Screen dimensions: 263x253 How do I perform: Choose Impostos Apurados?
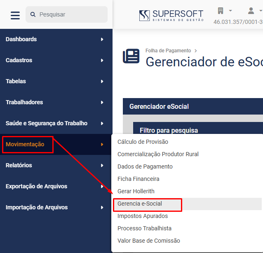tap(186, 216)
